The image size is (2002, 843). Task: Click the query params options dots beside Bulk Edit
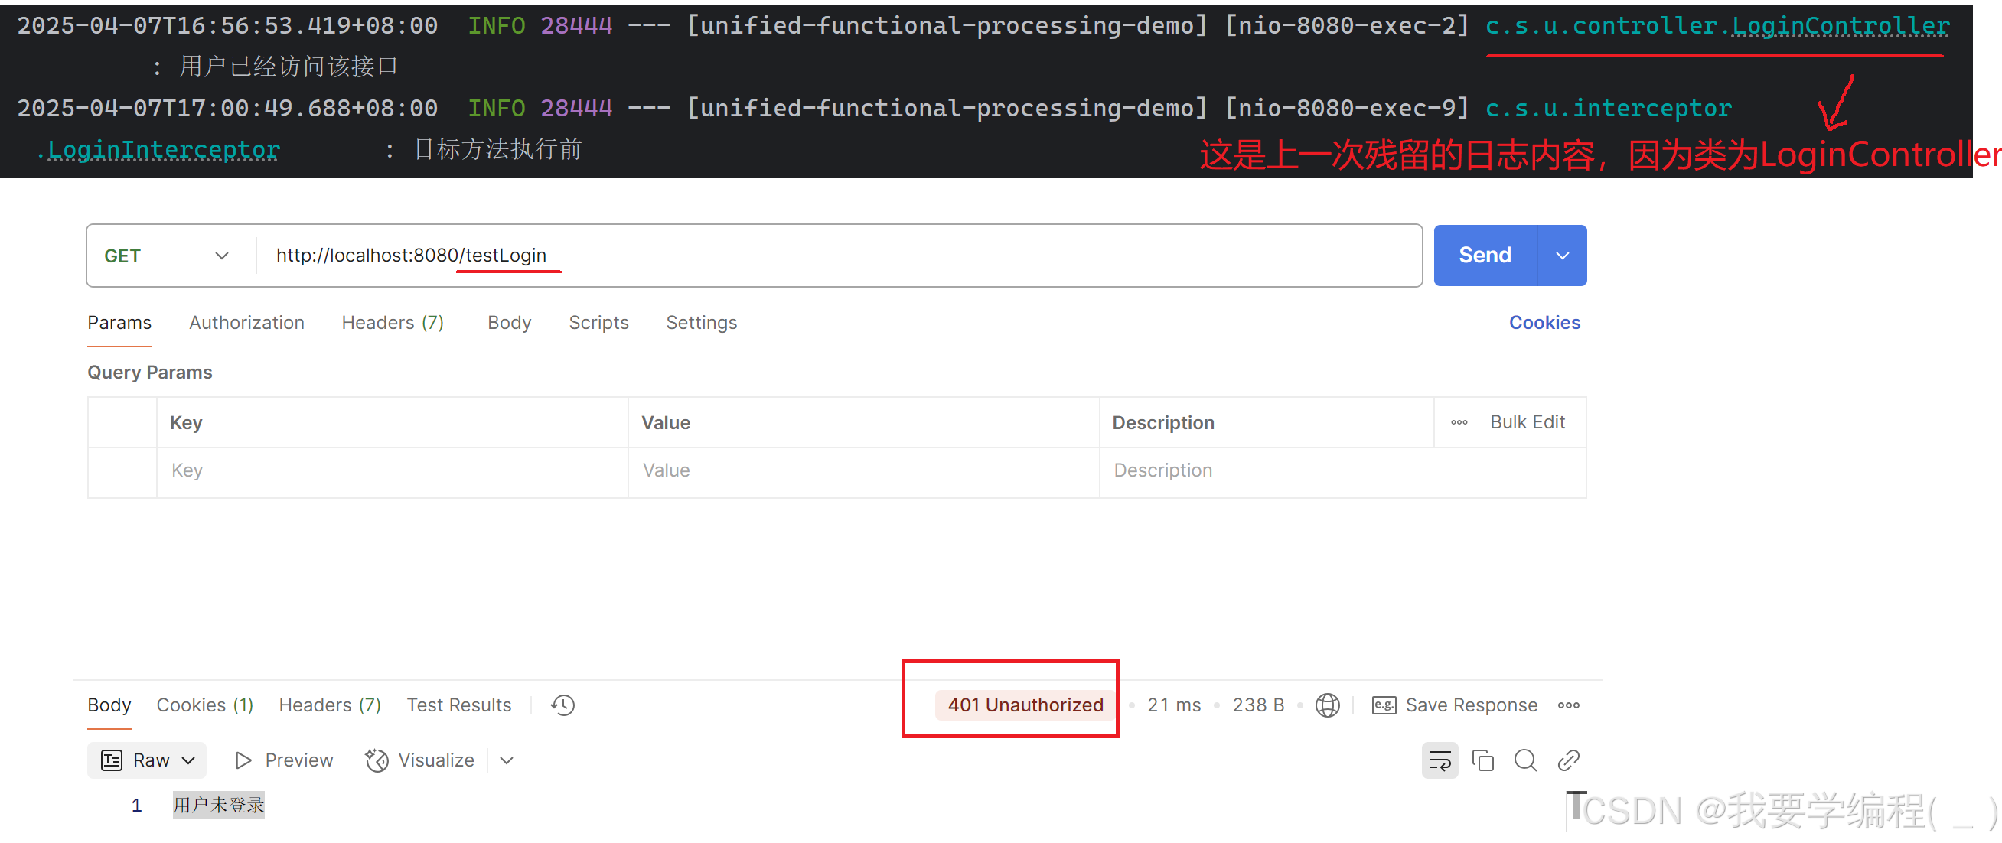1459,422
